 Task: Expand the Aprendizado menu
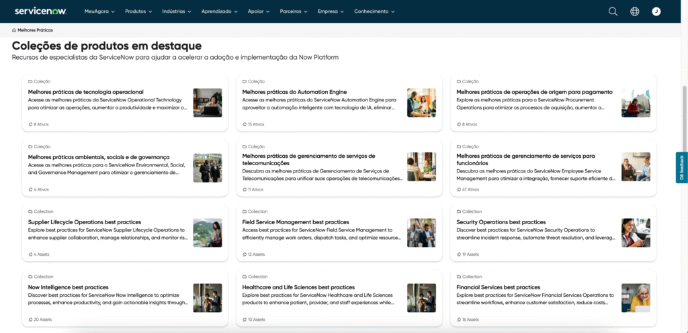(x=220, y=11)
